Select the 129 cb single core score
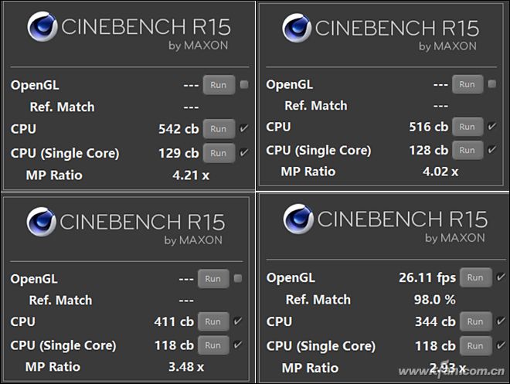The height and width of the screenshot is (384, 510). coord(178,153)
